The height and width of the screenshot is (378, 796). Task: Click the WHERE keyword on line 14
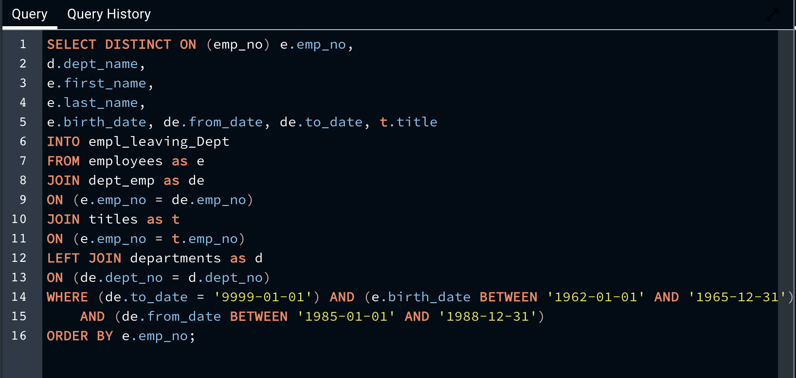click(x=67, y=297)
